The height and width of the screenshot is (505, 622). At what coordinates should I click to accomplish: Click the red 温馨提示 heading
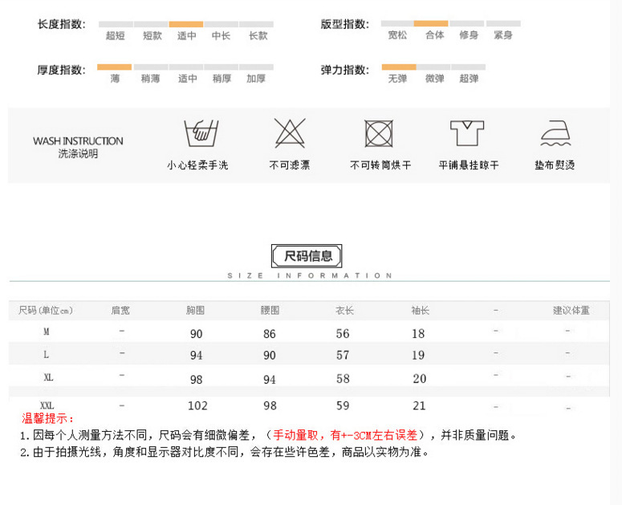tap(47, 418)
